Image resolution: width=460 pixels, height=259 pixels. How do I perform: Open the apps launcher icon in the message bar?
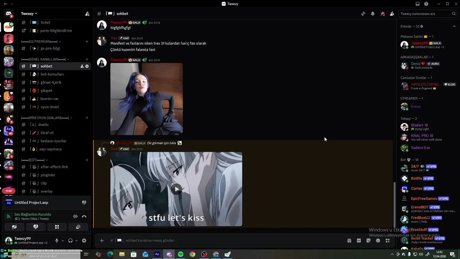(387, 241)
